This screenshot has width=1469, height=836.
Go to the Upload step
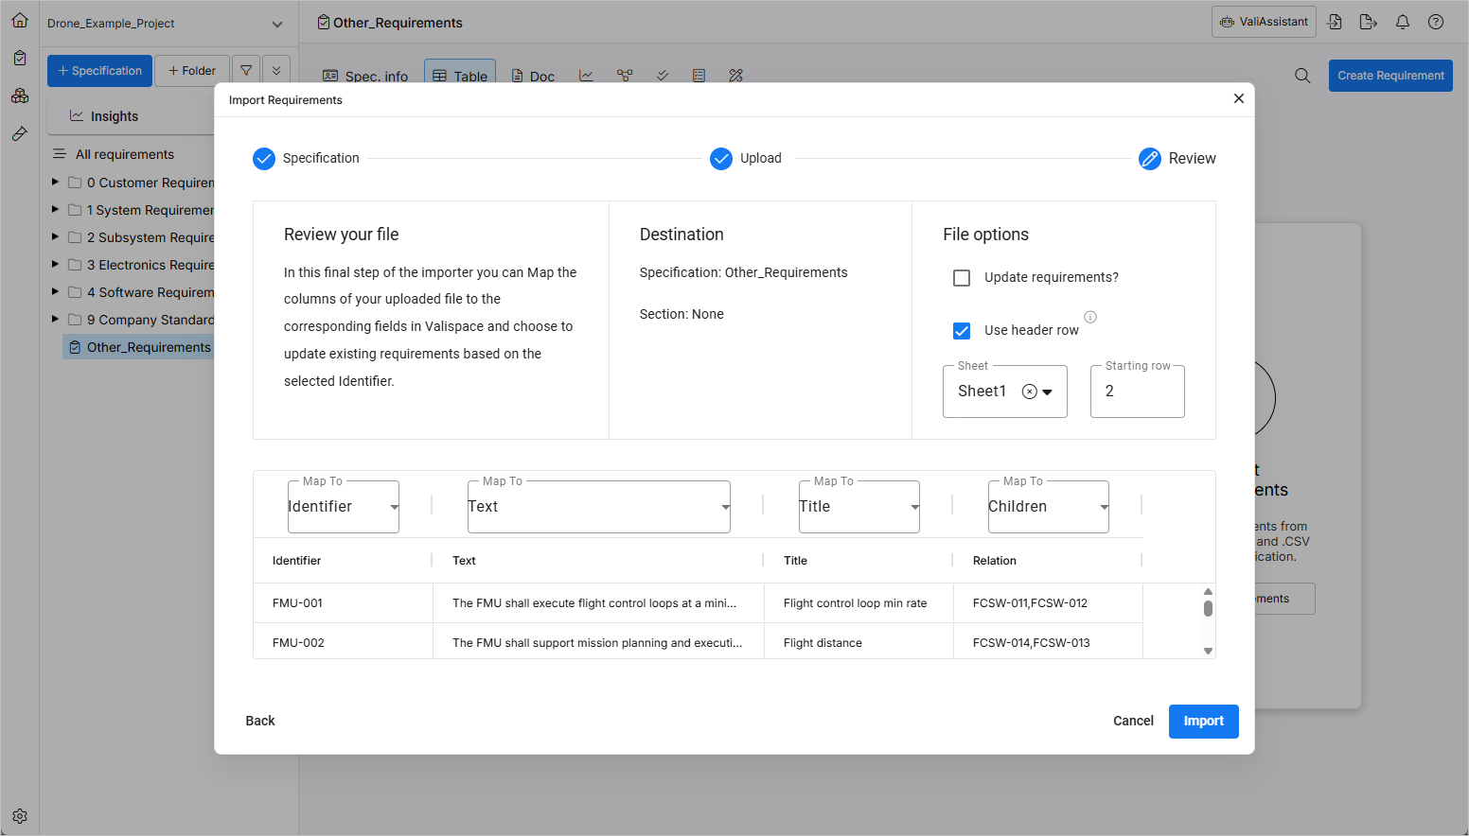(721, 159)
